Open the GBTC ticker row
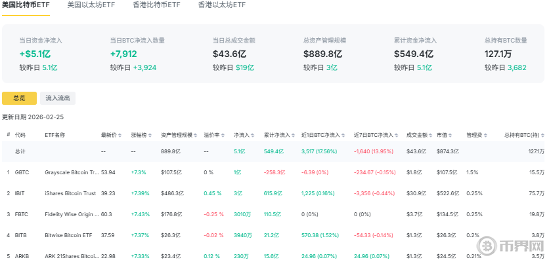Viewport: 551px width, 264px height. (x=23, y=172)
